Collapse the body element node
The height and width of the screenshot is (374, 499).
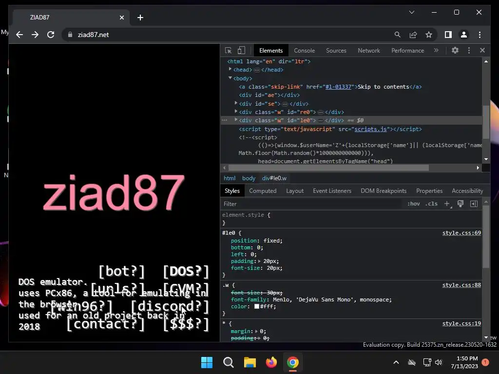point(230,77)
